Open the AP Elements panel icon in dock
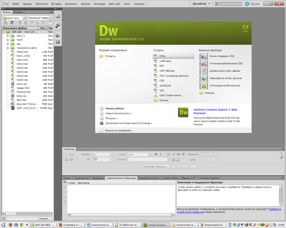286x228 pixels. tap(58, 35)
